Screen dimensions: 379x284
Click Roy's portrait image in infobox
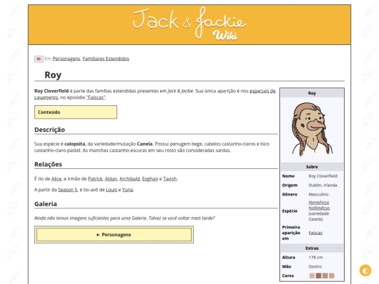(312, 130)
